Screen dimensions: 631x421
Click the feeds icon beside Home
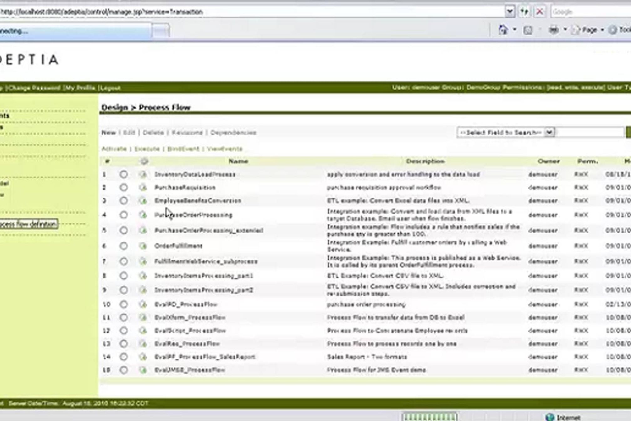528,30
